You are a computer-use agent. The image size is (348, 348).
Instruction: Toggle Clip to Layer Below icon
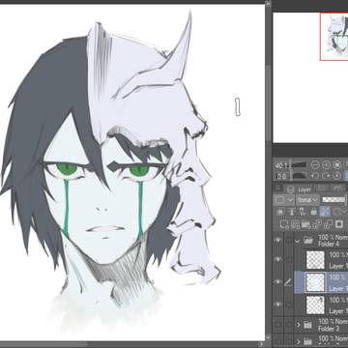click(280, 212)
